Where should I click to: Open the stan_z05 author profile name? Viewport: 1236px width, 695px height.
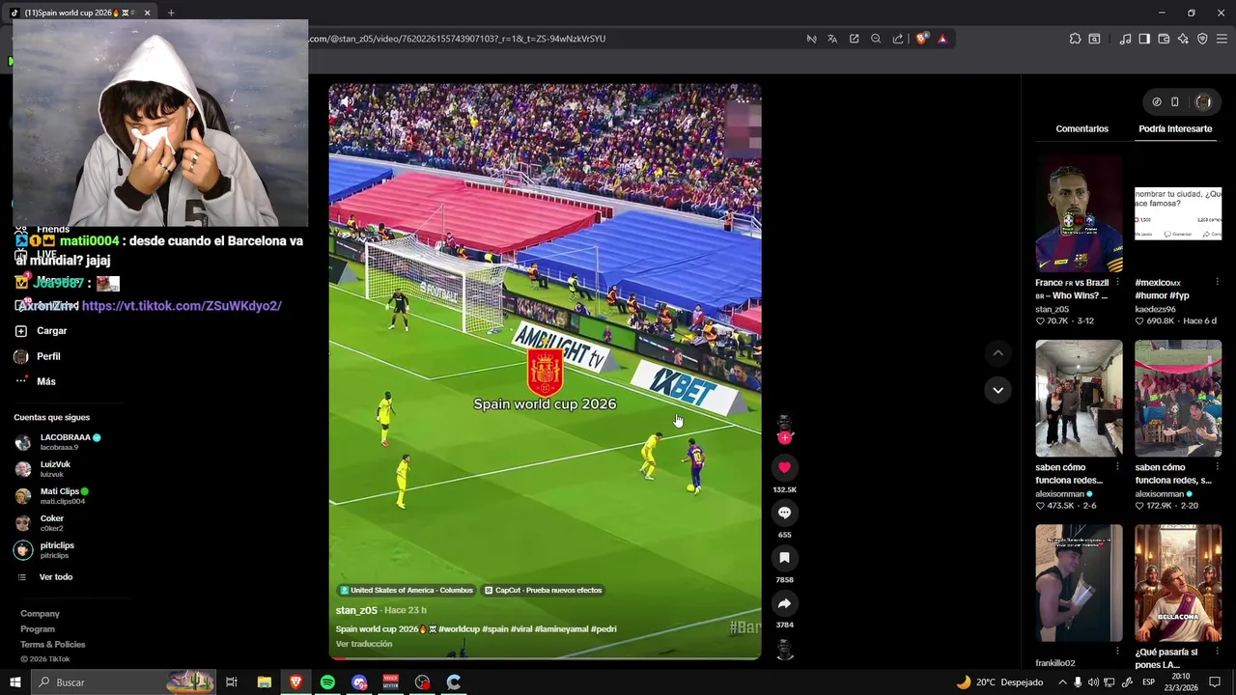pos(356,610)
